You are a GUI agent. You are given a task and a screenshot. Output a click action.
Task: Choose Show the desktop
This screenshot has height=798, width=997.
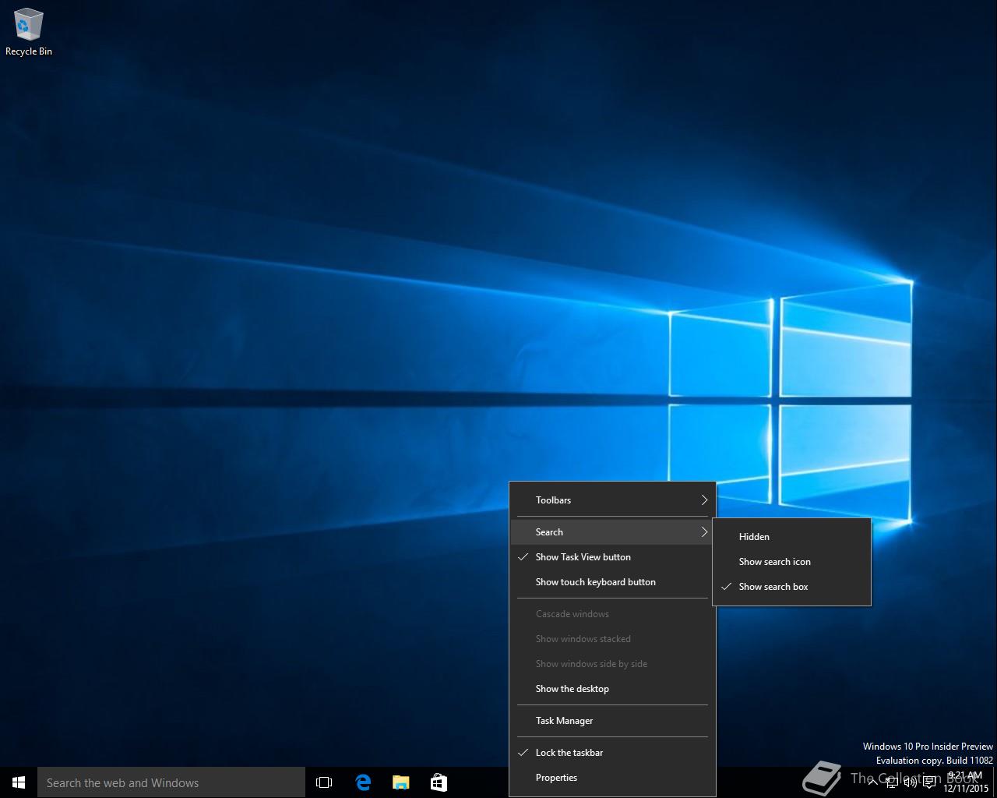click(613, 689)
